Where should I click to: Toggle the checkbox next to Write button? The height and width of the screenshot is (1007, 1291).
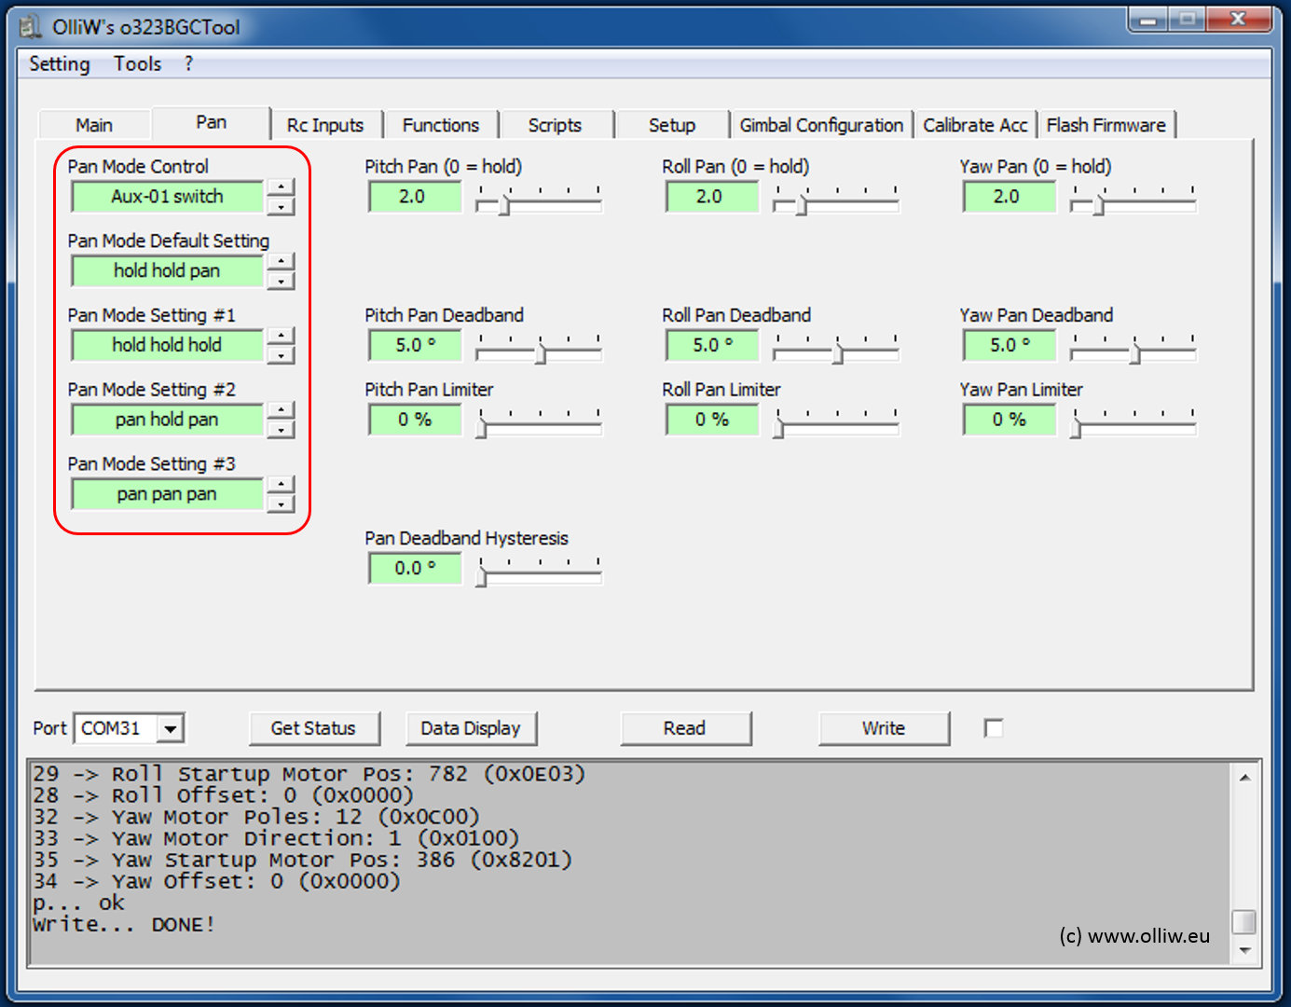tap(994, 728)
